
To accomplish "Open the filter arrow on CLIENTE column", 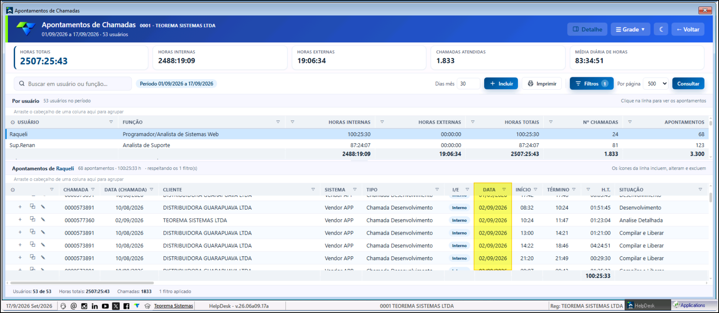I will click(x=313, y=189).
